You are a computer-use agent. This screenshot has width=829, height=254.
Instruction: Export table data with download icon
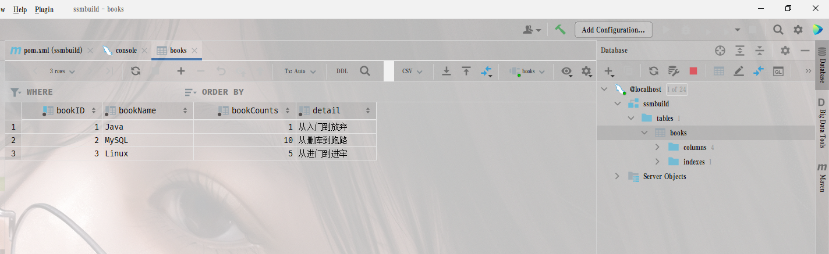(447, 71)
